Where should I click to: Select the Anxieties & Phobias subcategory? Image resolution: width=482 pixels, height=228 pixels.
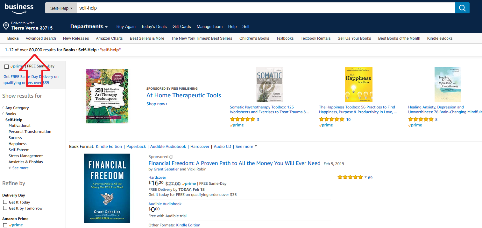coord(26,162)
